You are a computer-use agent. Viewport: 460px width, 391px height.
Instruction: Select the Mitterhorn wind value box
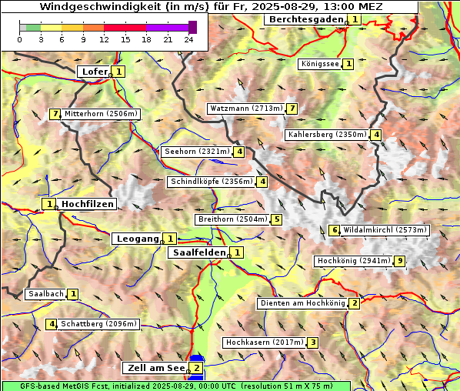pyautogui.click(x=55, y=114)
